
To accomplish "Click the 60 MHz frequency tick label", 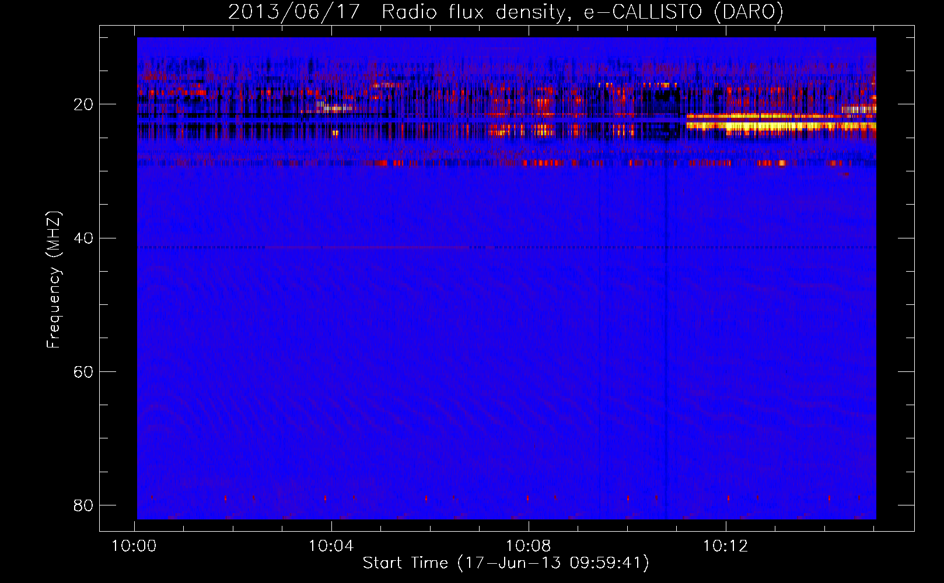I will (x=83, y=372).
